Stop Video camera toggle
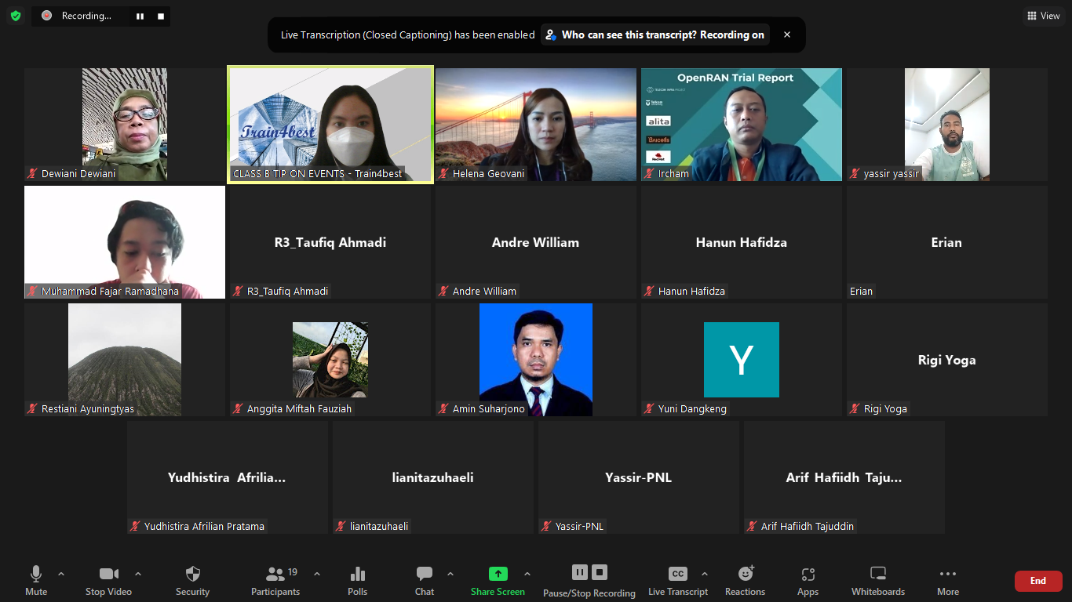1072x602 pixels. coord(108,581)
